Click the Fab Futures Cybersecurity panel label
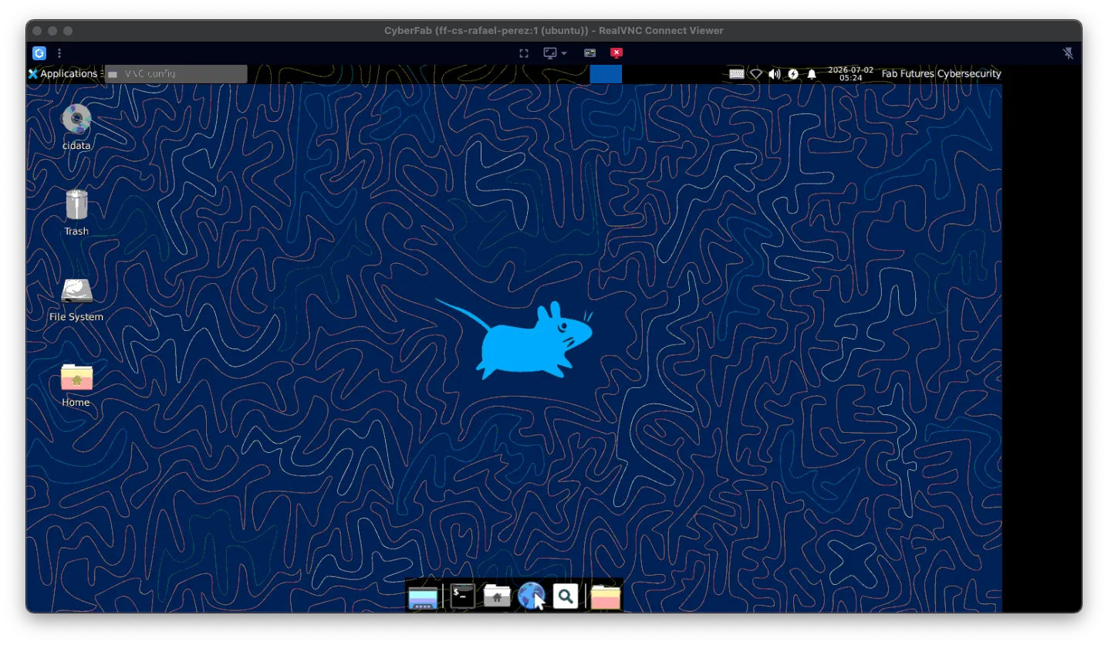Screen dimensions: 1108x645 941,74
